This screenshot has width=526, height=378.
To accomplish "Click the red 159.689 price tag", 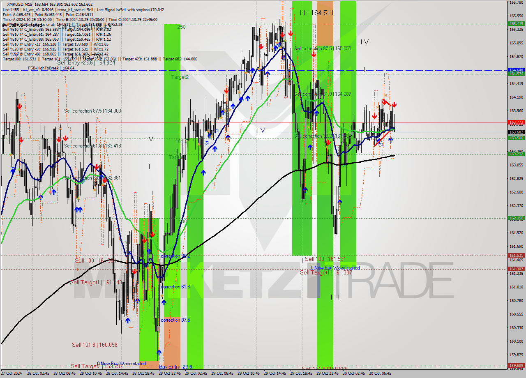I will [x=516, y=365].
